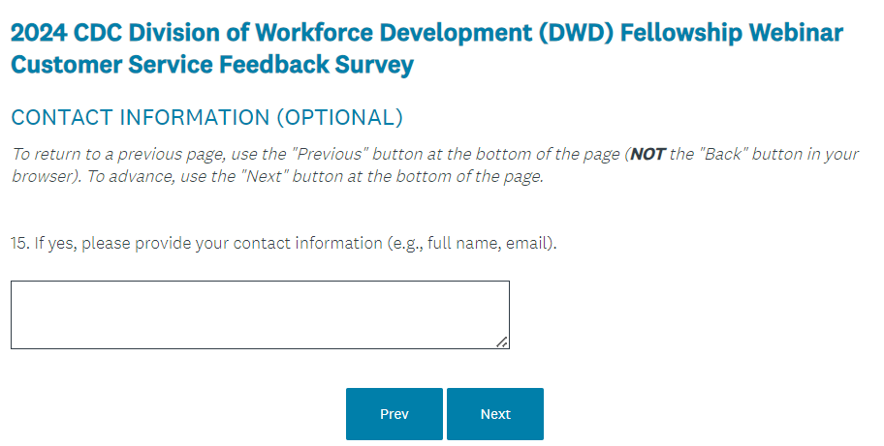Click the question 15 label text
Screen dimensions: 884x446
coord(284,244)
